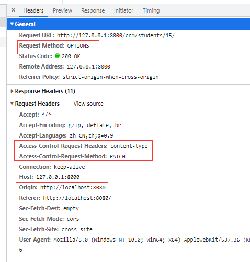The height and width of the screenshot is (262, 250).
Task: Click the Request Method label
Action: pyautogui.click(x=42, y=45)
